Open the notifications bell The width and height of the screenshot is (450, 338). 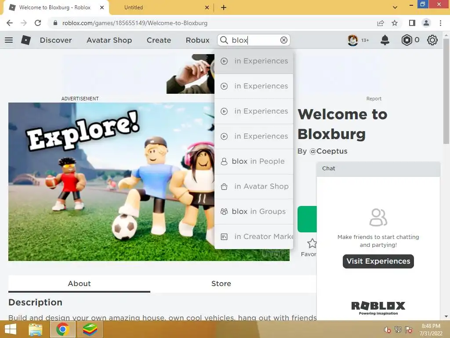385,40
